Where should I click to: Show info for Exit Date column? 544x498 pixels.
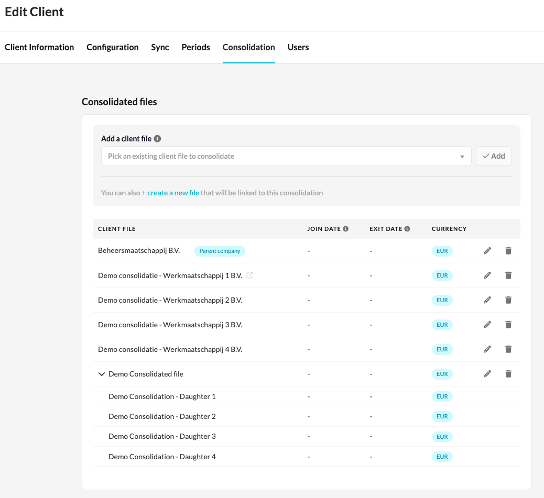click(x=407, y=229)
